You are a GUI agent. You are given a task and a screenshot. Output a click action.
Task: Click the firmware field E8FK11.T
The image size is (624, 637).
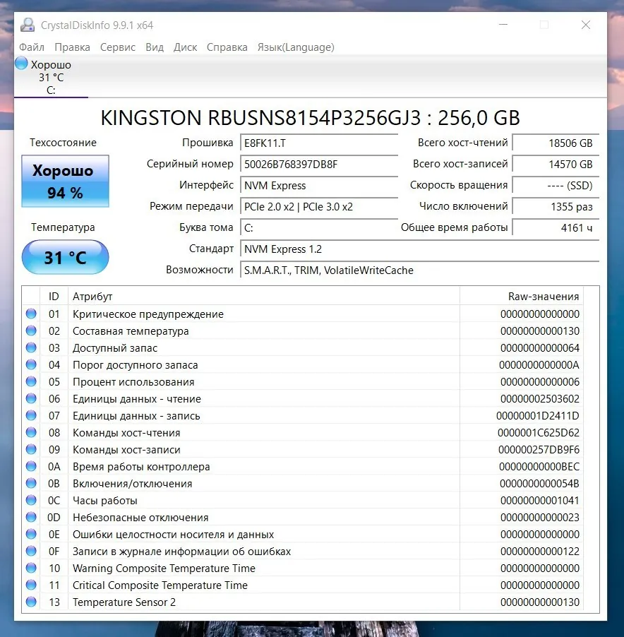click(x=318, y=143)
